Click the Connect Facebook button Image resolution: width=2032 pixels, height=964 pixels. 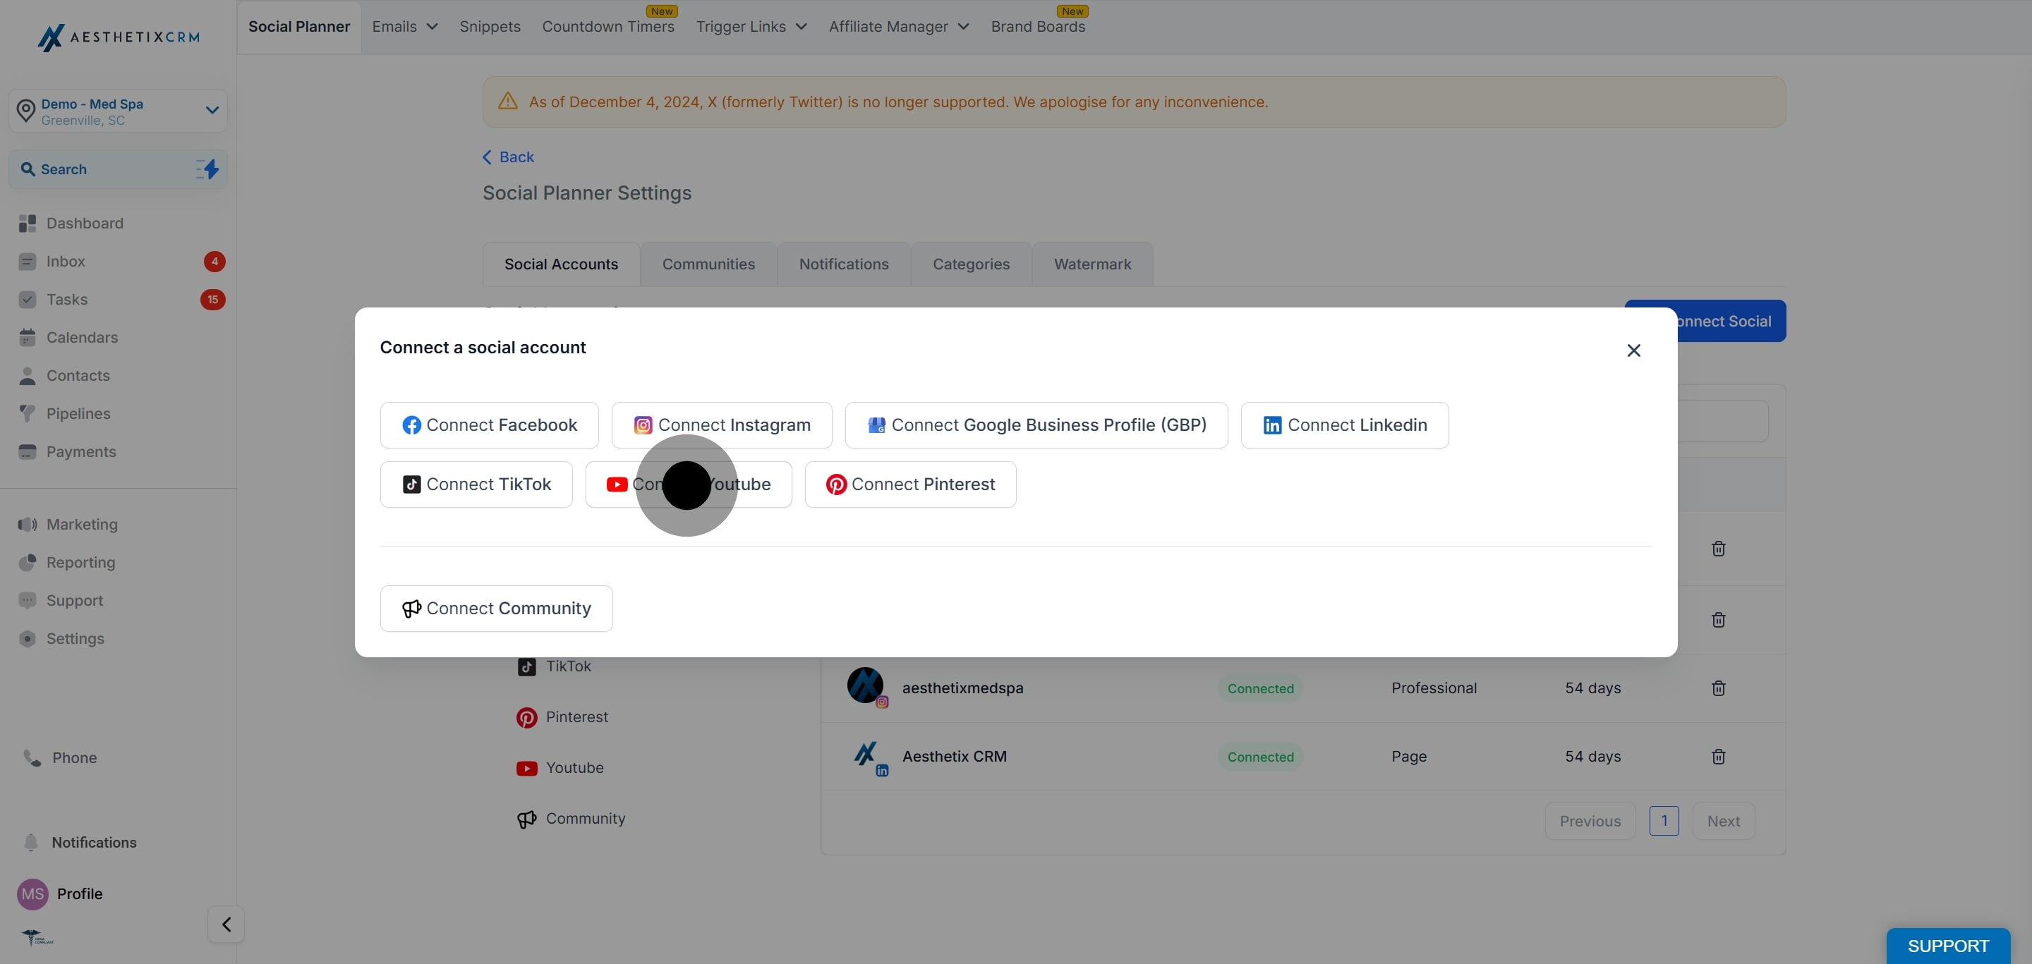[x=489, y=425]
